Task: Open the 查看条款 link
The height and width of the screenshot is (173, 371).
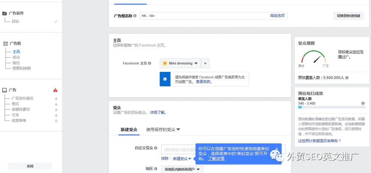Action: click(x=204, y=82)
